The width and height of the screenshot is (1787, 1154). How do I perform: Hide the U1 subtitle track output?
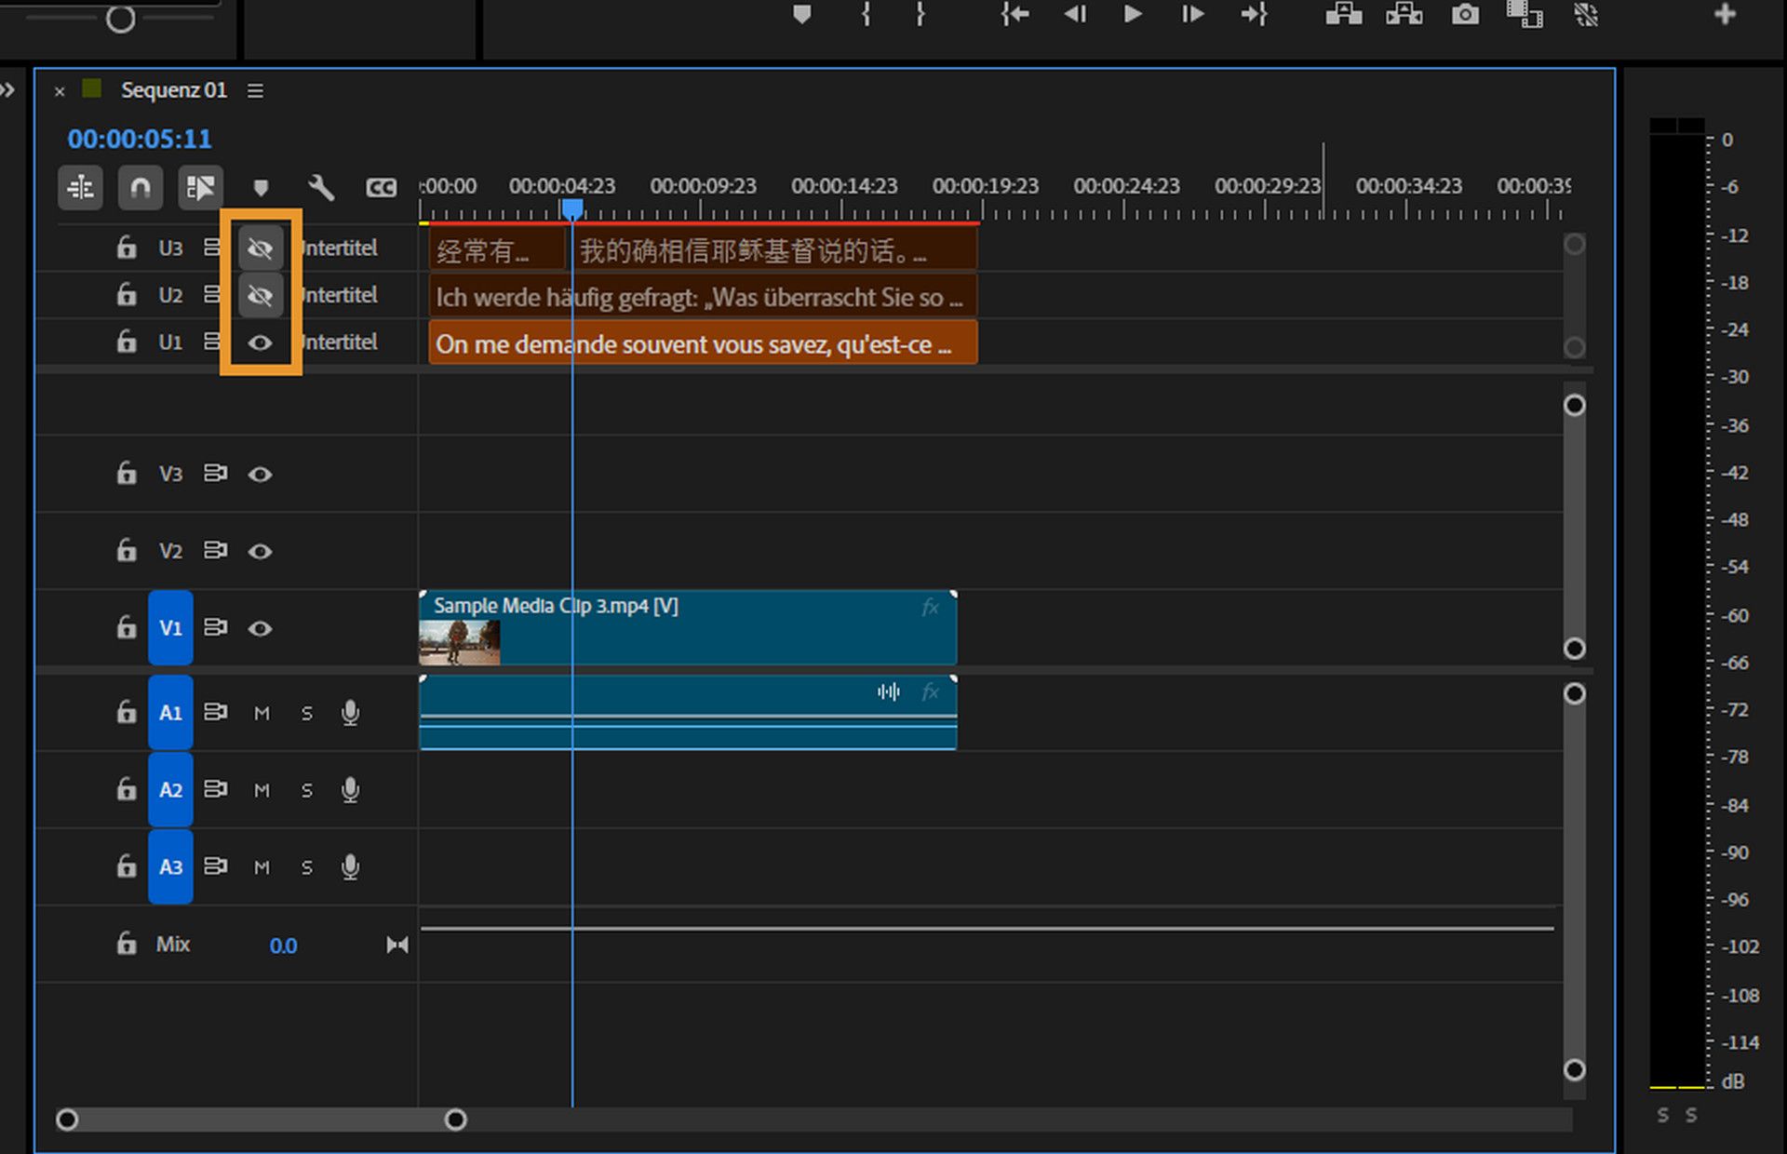261,342
